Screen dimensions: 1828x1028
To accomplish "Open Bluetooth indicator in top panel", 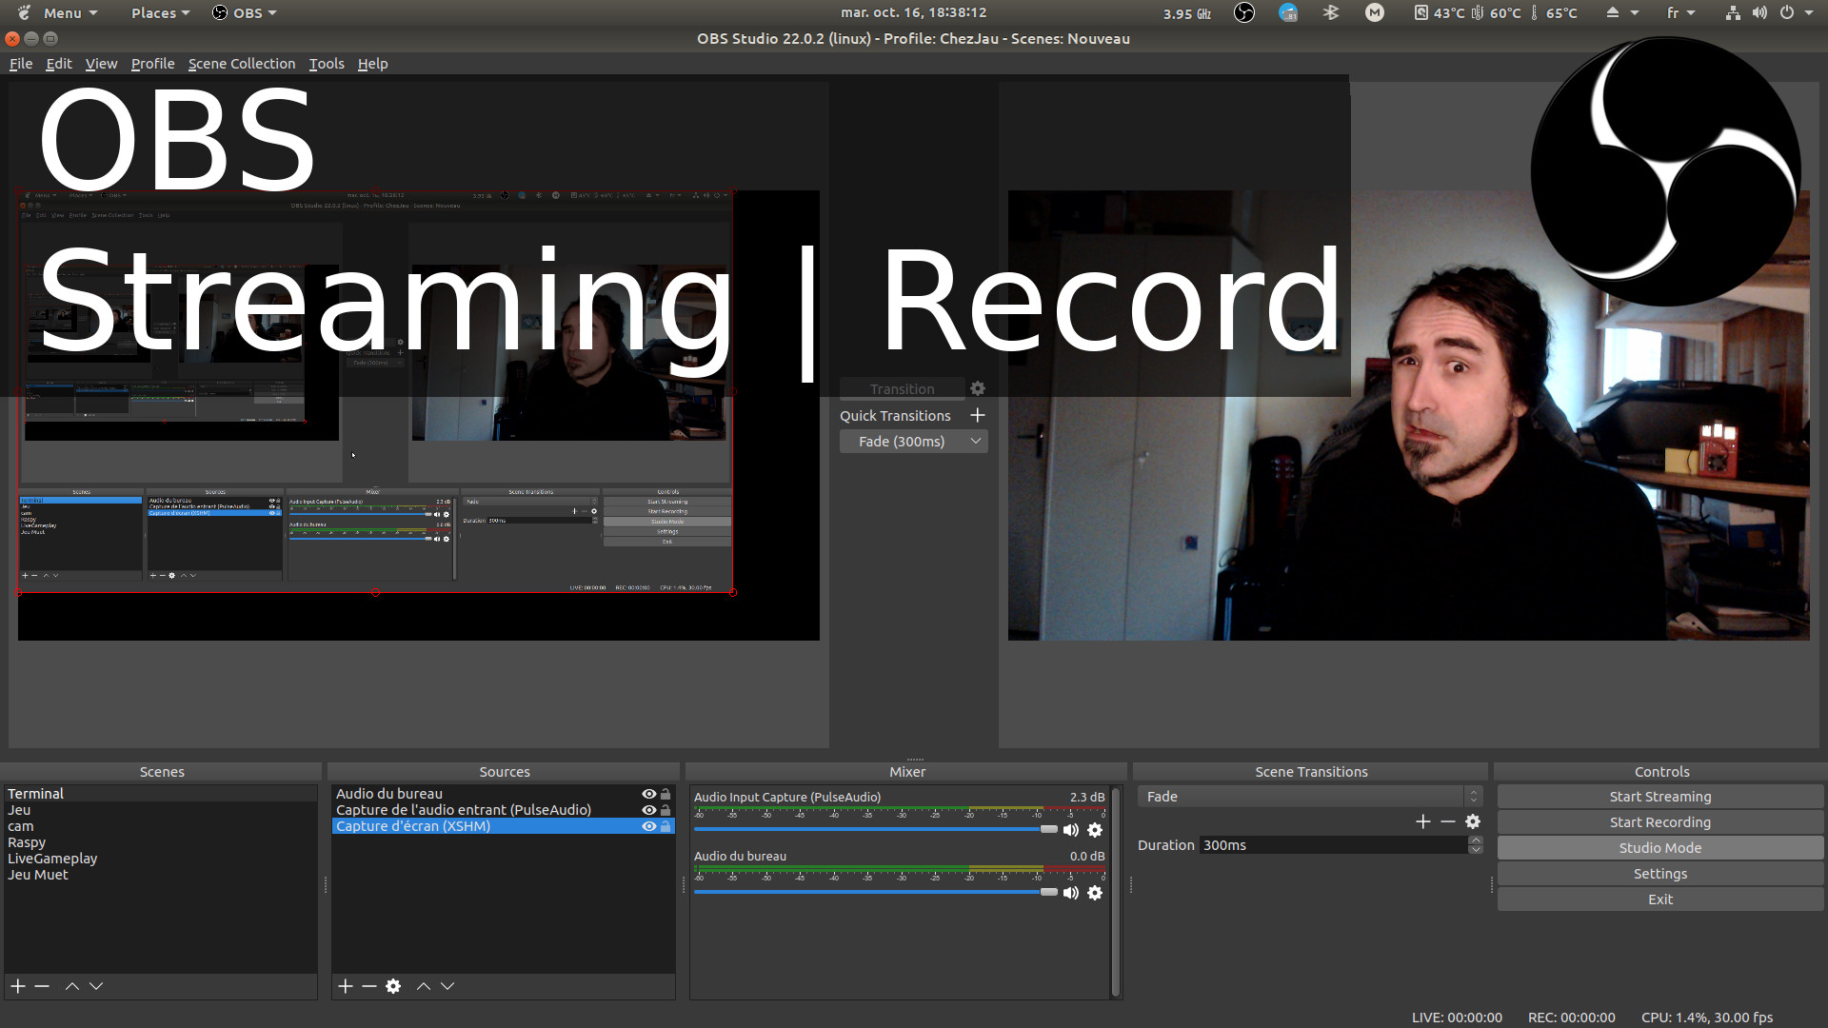I will [x=1331, y=12].
